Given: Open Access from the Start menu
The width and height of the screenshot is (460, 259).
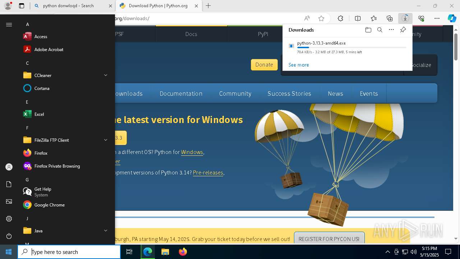Looking at the screenshot, I should point(65,37).
